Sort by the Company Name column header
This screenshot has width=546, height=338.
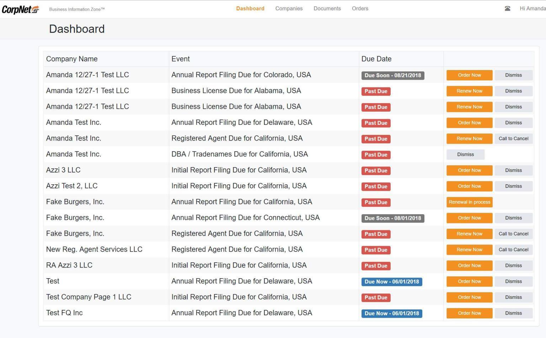coord(72,59)
